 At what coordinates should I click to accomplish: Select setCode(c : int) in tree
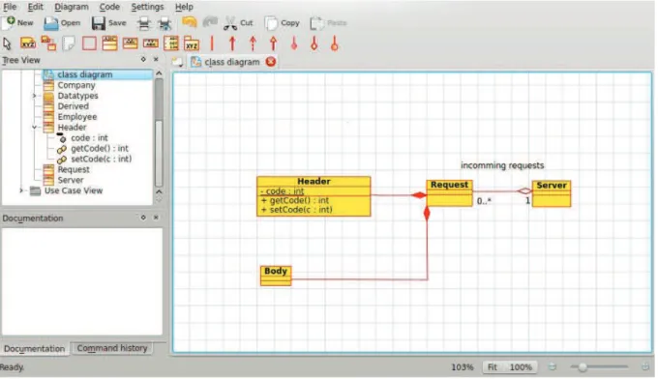[102, 159]
